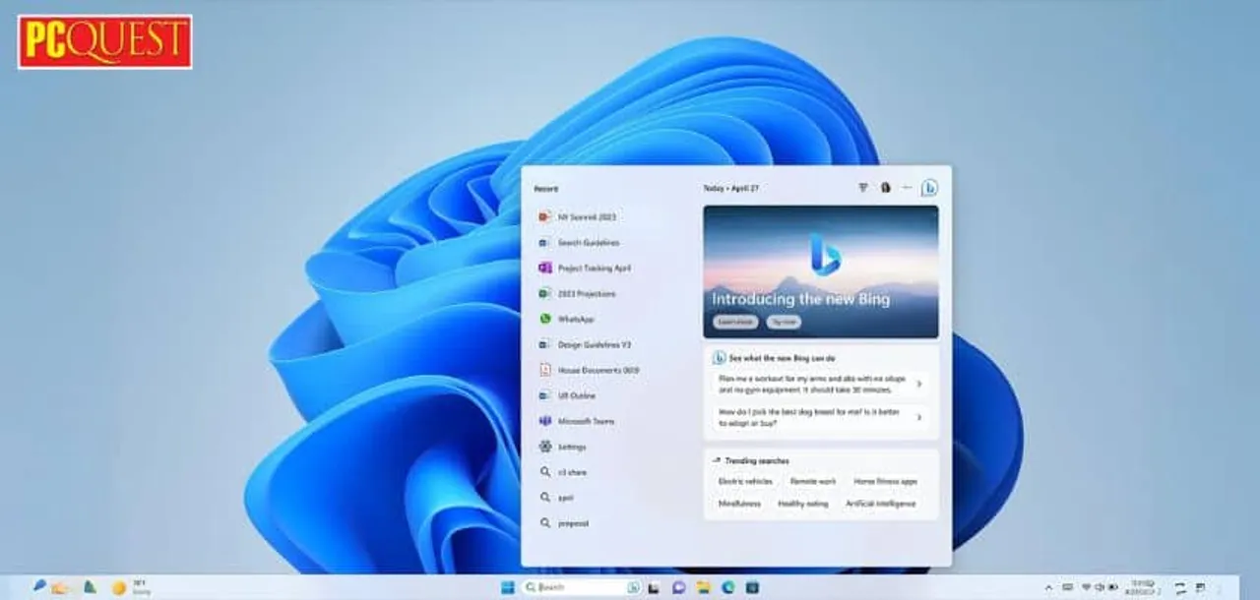Open the rewards icon in search panel header

[863, 188]
